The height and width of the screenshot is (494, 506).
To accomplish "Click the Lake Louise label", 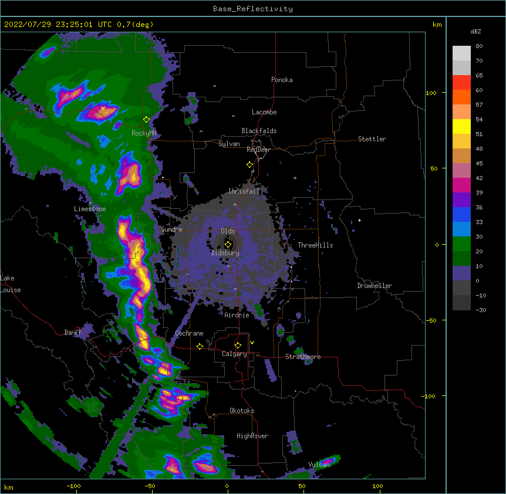I will pos(10,284).
